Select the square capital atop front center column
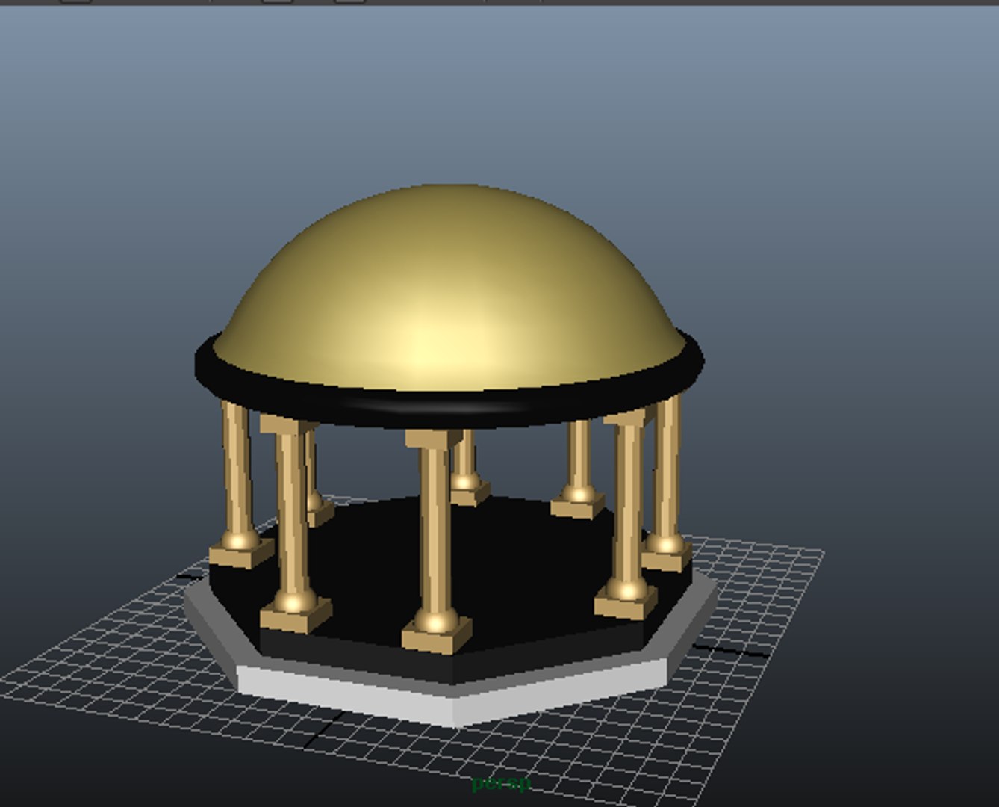 (432, 439)
